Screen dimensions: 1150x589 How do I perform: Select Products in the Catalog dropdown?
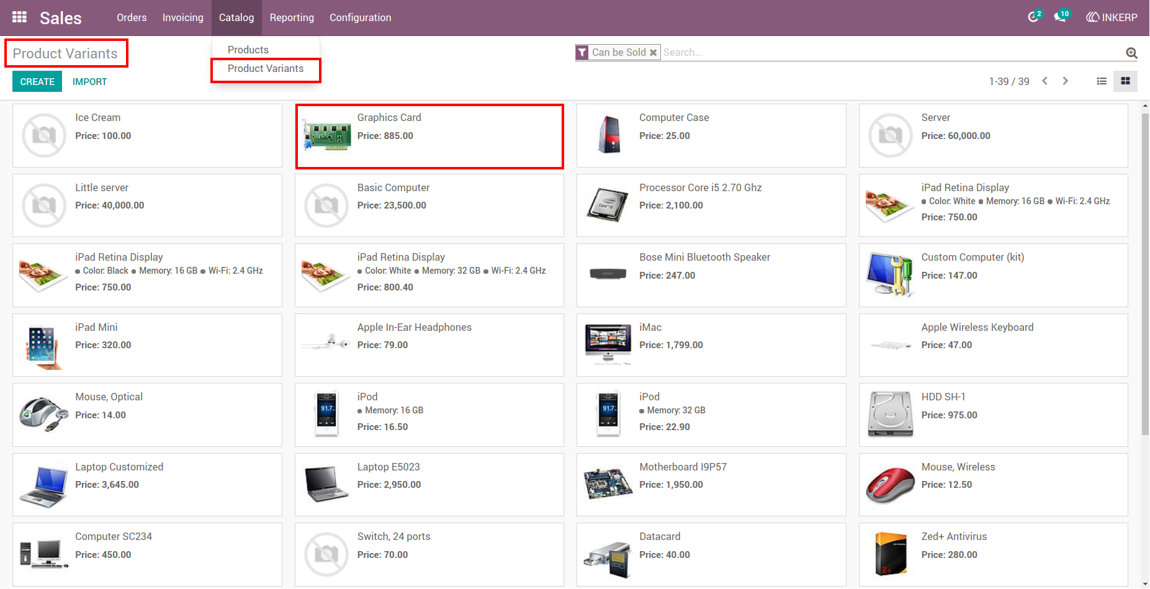click(x=248, y=50)
